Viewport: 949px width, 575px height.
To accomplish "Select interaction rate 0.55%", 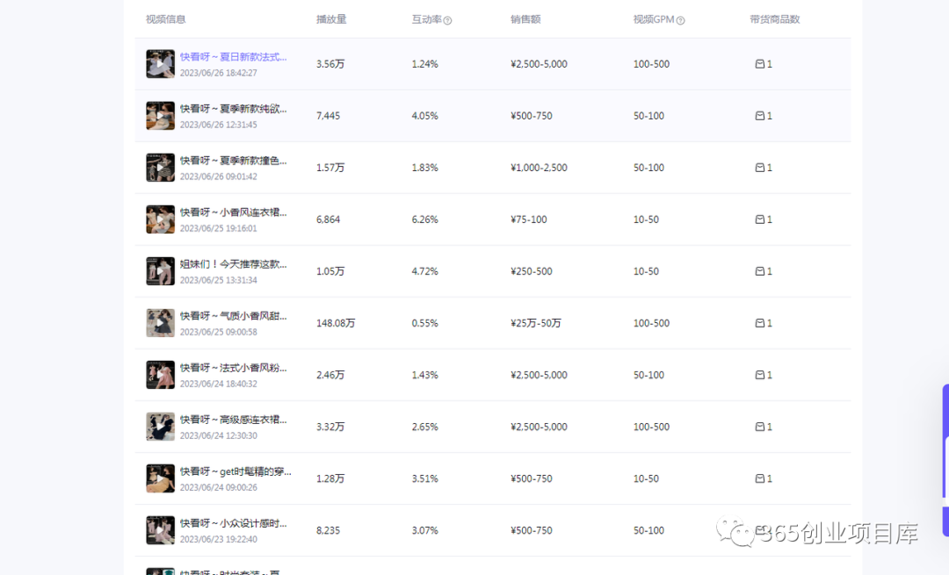I will pyautogui.click(x=425, y=323).
